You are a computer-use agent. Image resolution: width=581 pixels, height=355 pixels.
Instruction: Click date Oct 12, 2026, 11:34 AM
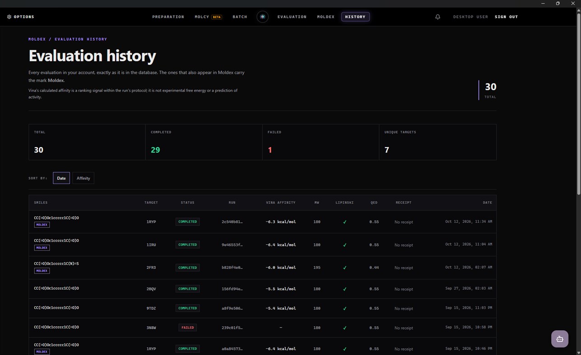pyautogui.click(x=469, y=221)
